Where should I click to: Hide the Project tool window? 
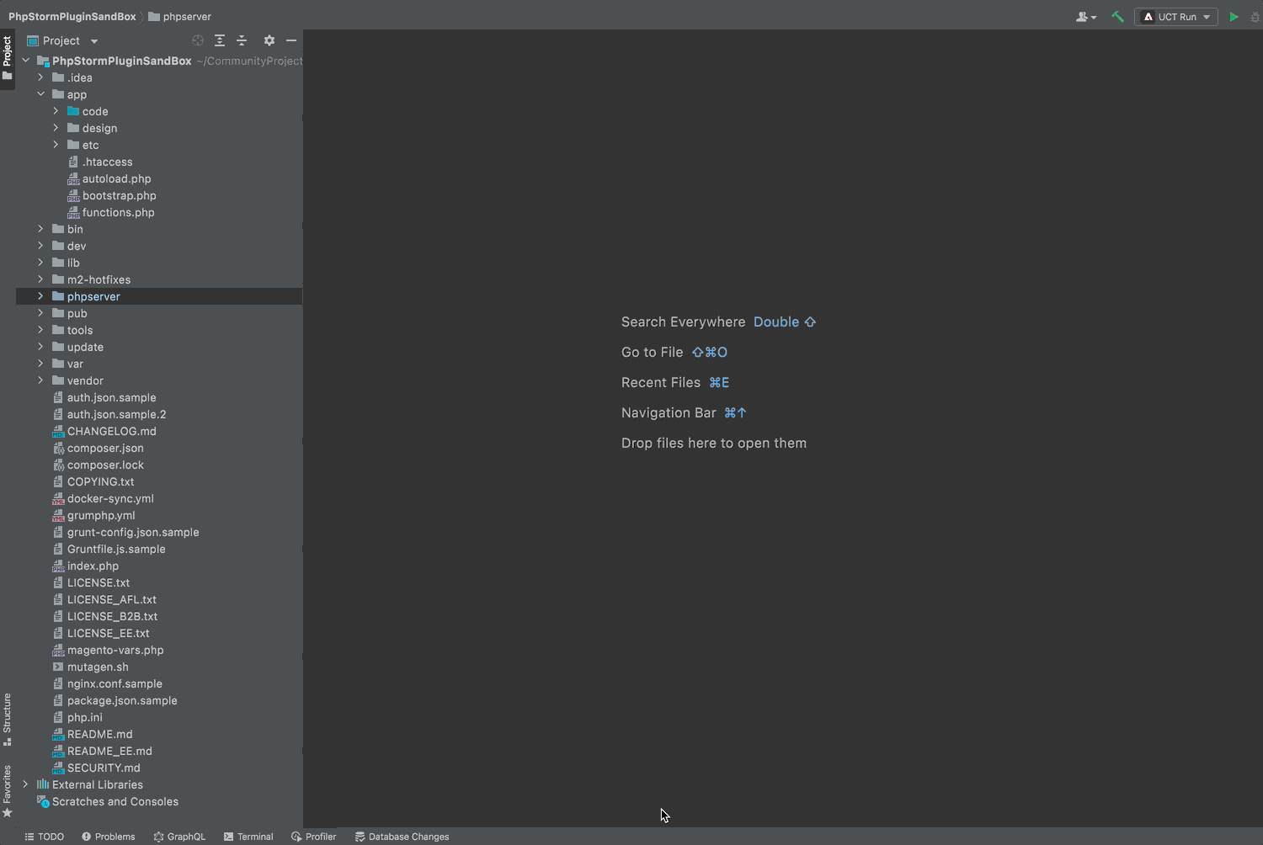coord(291,40)
